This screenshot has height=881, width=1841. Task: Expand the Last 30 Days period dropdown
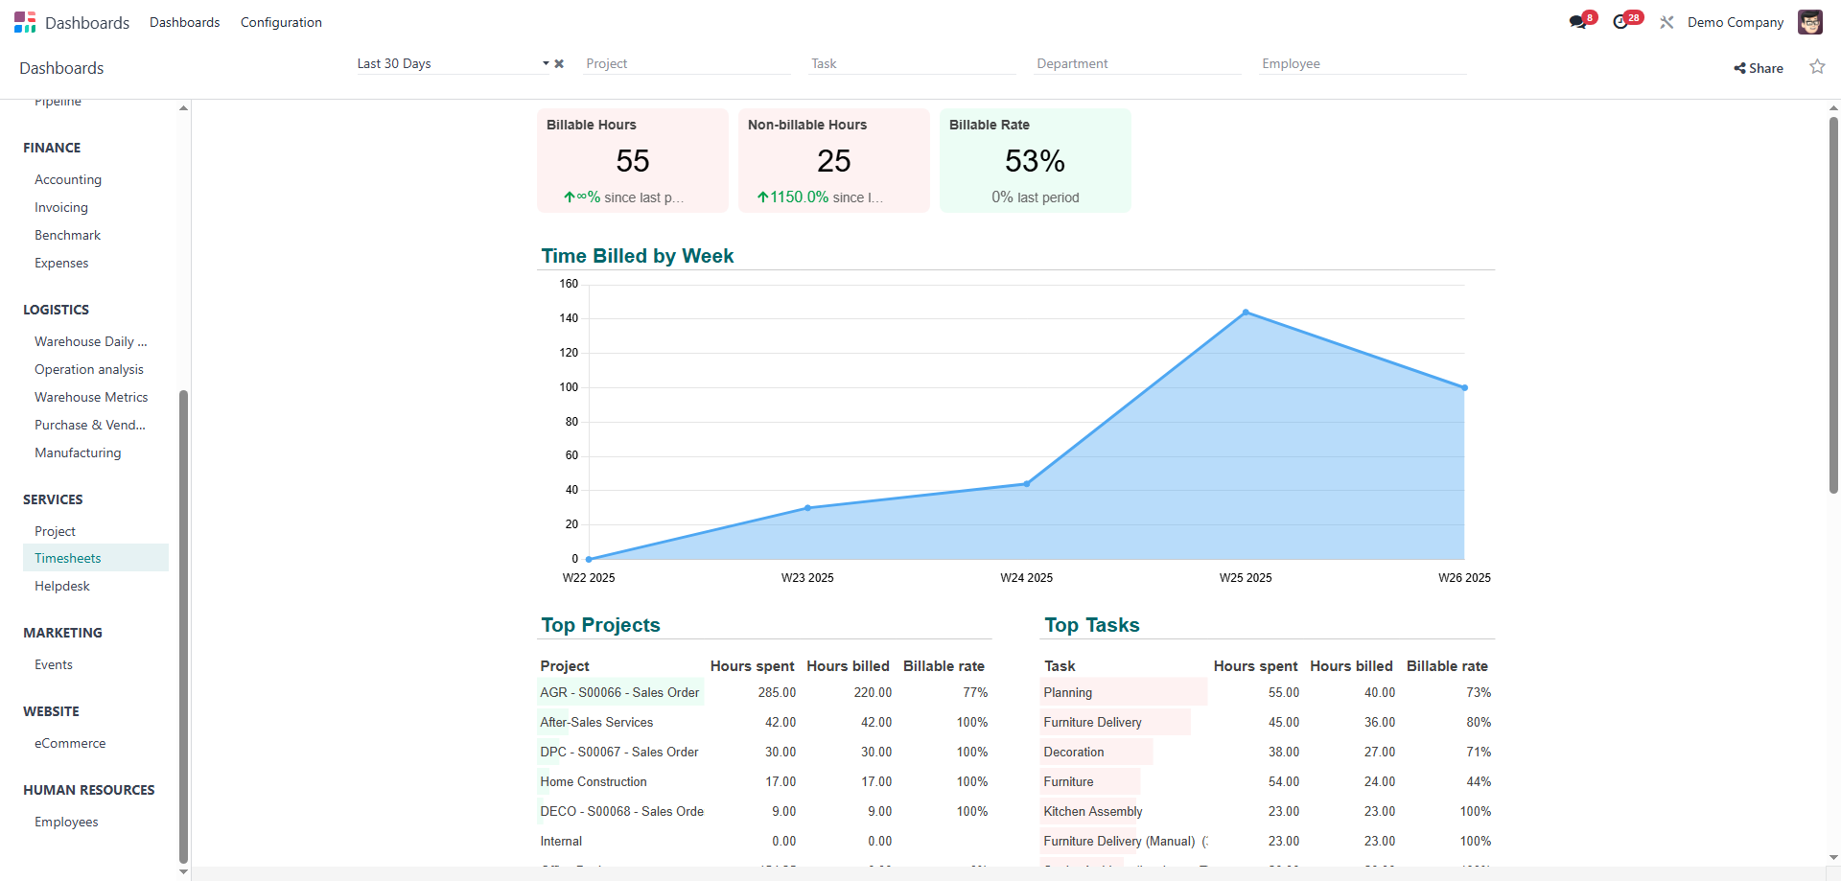[546, 64]
